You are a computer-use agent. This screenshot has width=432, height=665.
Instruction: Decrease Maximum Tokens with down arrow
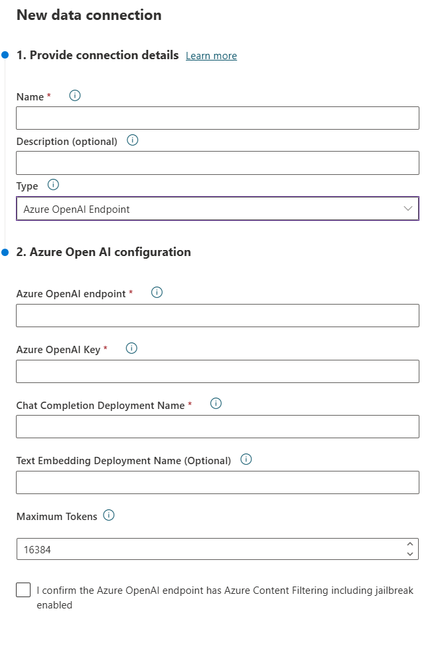[x=409, y=554]
